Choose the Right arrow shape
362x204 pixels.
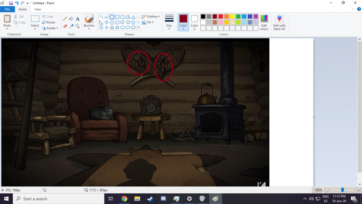coord(123,23)
